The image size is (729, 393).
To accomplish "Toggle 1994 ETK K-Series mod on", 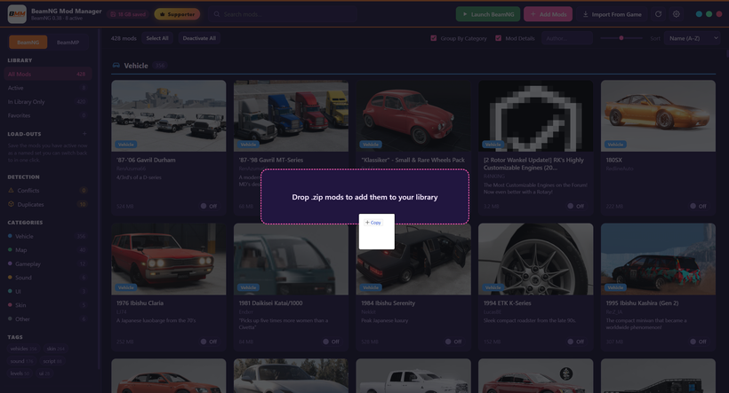I will 576,342.
